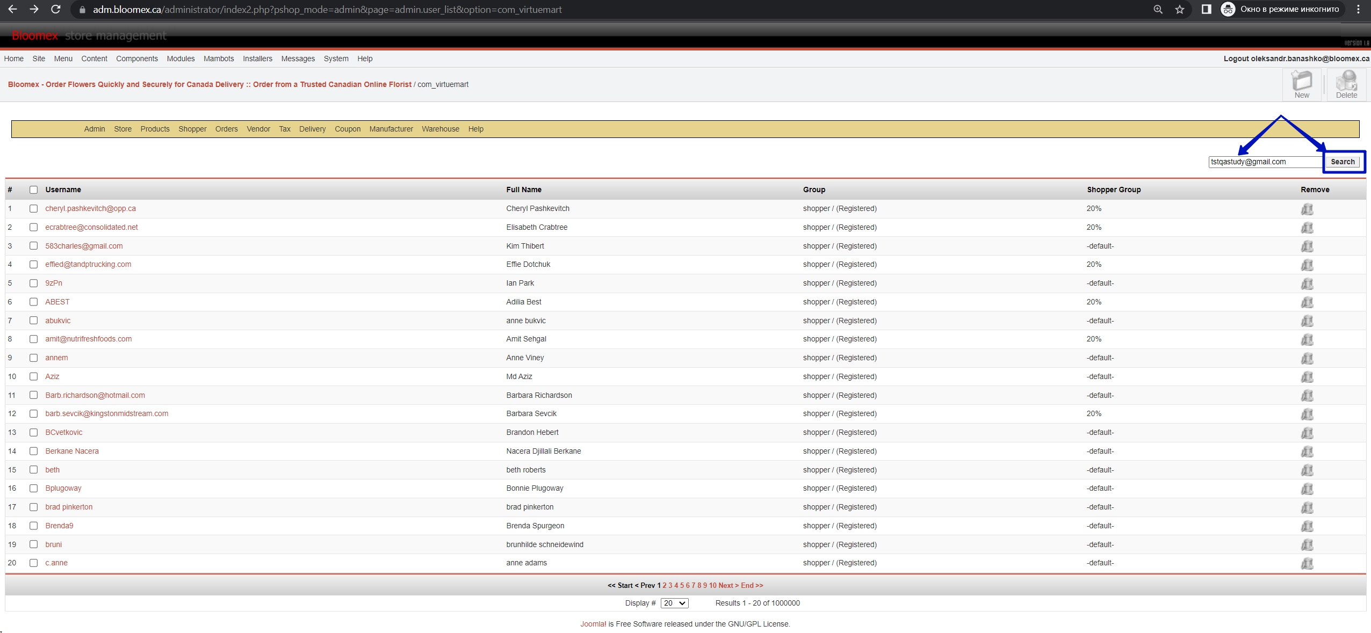Remove user Brandon Hebert via remove icon
1371x633 pixels.
1307,433
